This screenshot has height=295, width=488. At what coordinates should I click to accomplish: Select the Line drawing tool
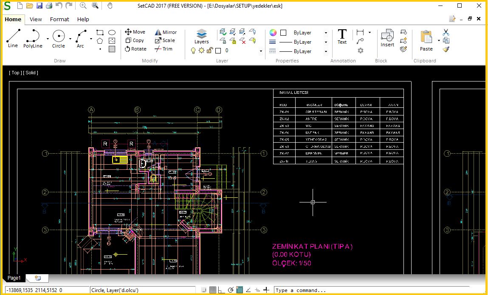pos(12,38)
